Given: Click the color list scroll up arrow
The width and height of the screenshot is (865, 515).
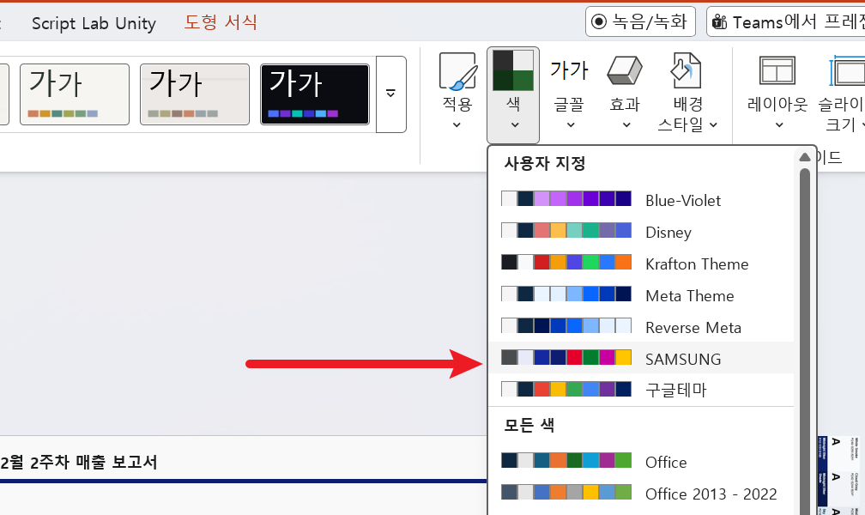Looking at the screenshot, I should 805,157.
